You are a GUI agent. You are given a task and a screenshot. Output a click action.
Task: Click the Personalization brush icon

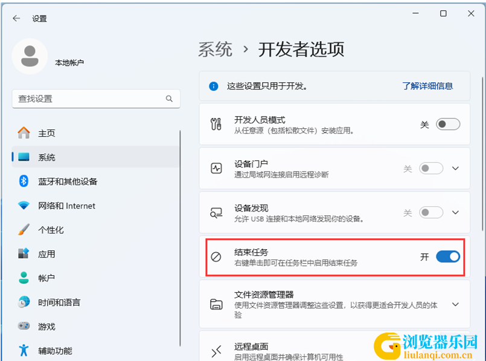tap(24, 229)
